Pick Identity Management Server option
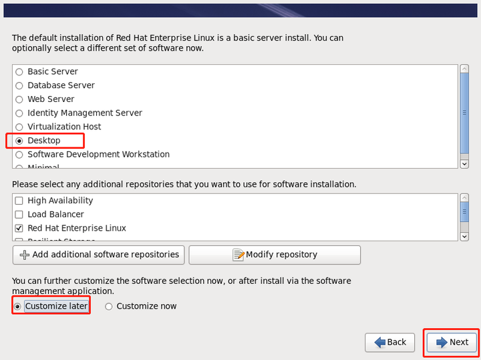 (19, 113)
